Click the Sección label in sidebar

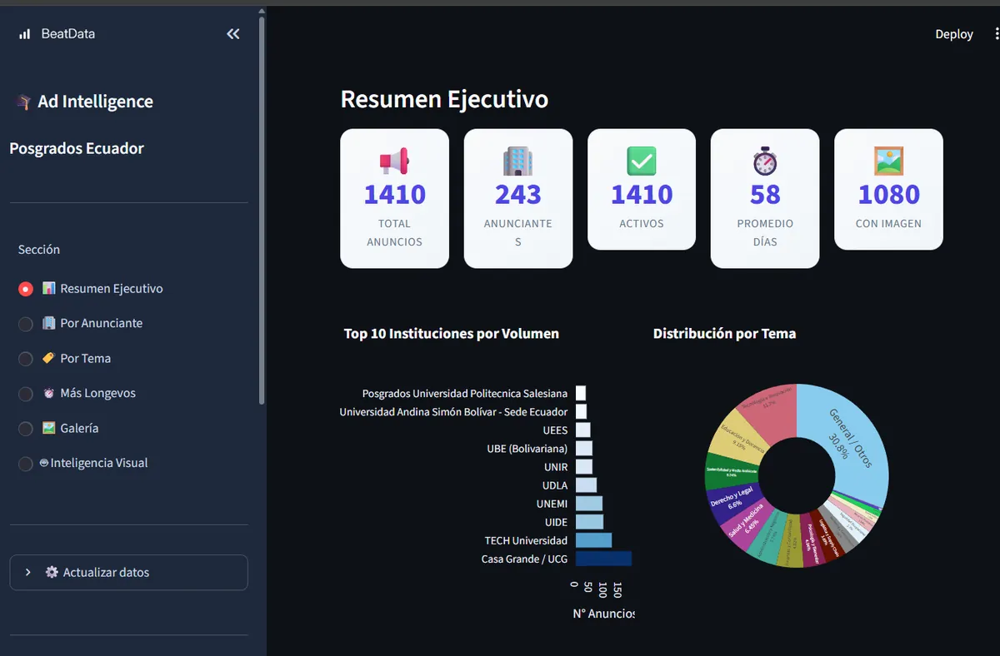39,249
